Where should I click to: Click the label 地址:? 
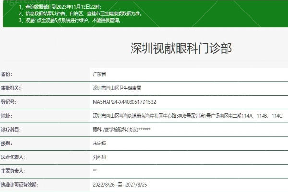(x=6, y=116)
